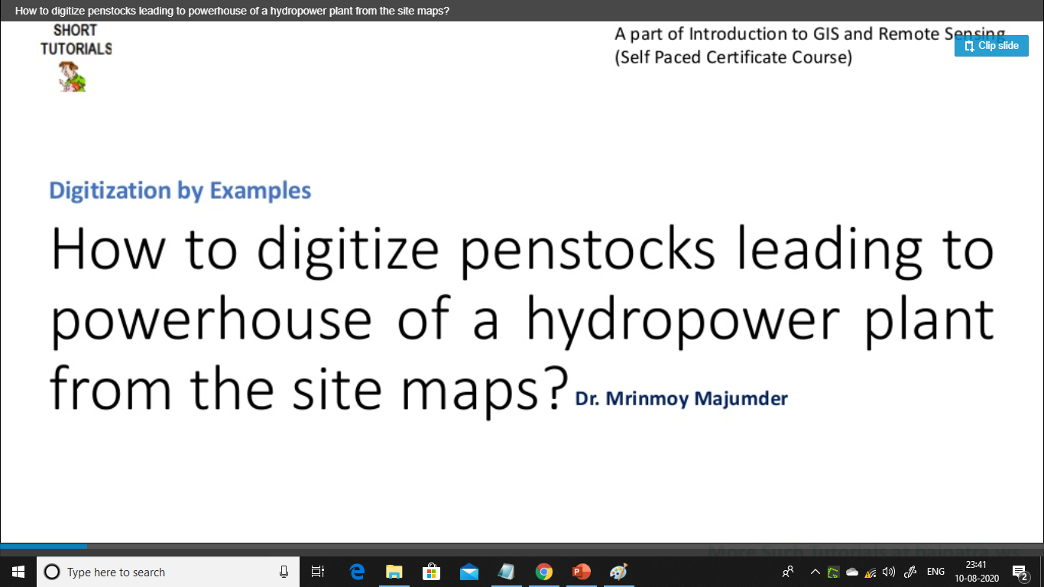1044x587 pixels.
Task: Click the ENG language indicator
Action: 935,572
